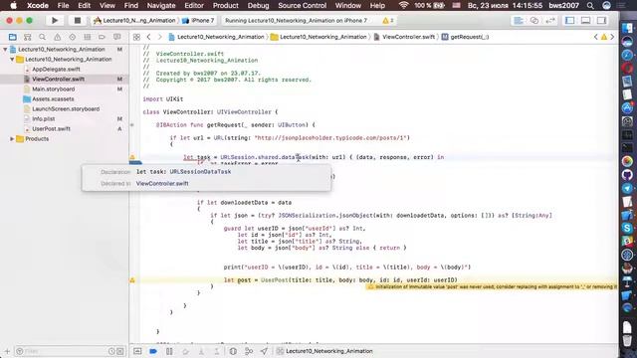
Task: Jump to next issue arrow in jump bar
Action: coord(612,37)
